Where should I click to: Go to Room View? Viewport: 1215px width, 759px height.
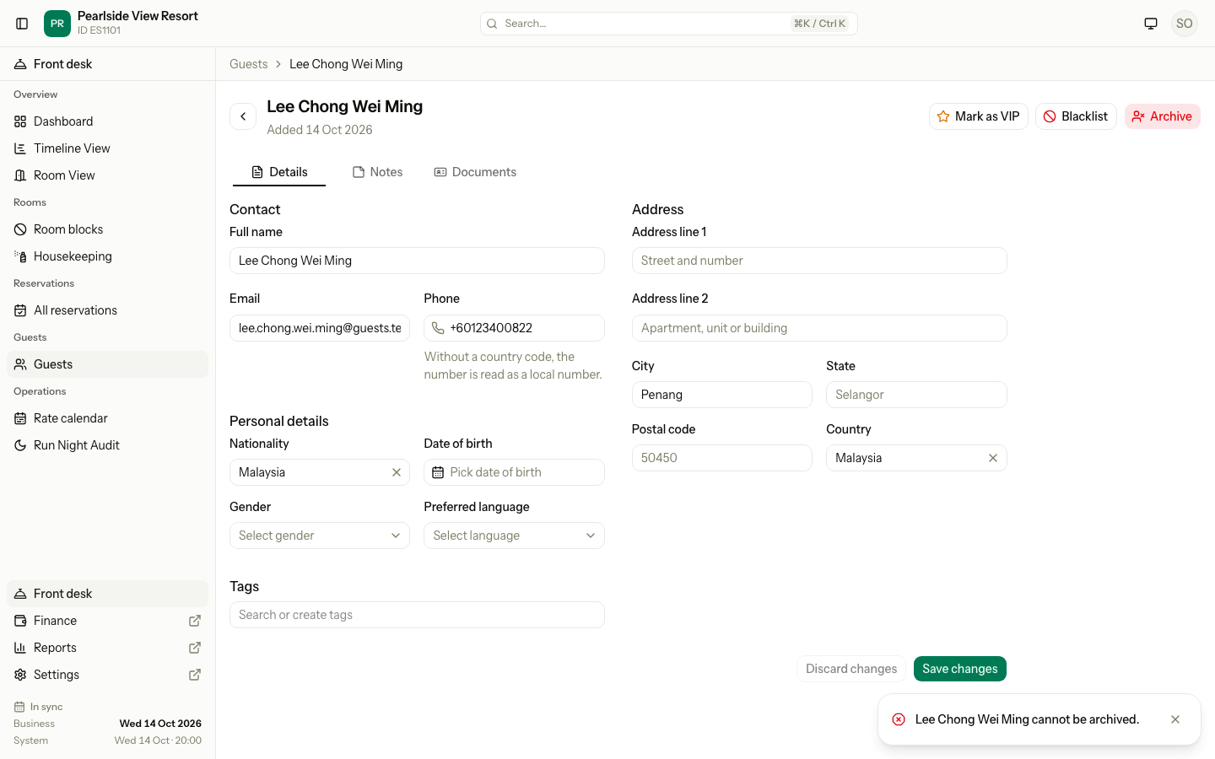coord(107,175)
